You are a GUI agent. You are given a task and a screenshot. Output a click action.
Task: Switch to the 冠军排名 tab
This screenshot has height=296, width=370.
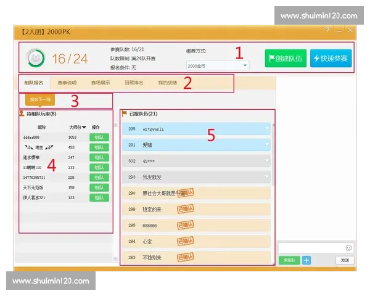coord(134,83)
